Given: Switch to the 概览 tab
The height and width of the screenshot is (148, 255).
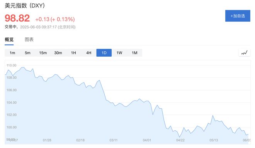Looking at the screenshot, I should (x=9, y=39).
